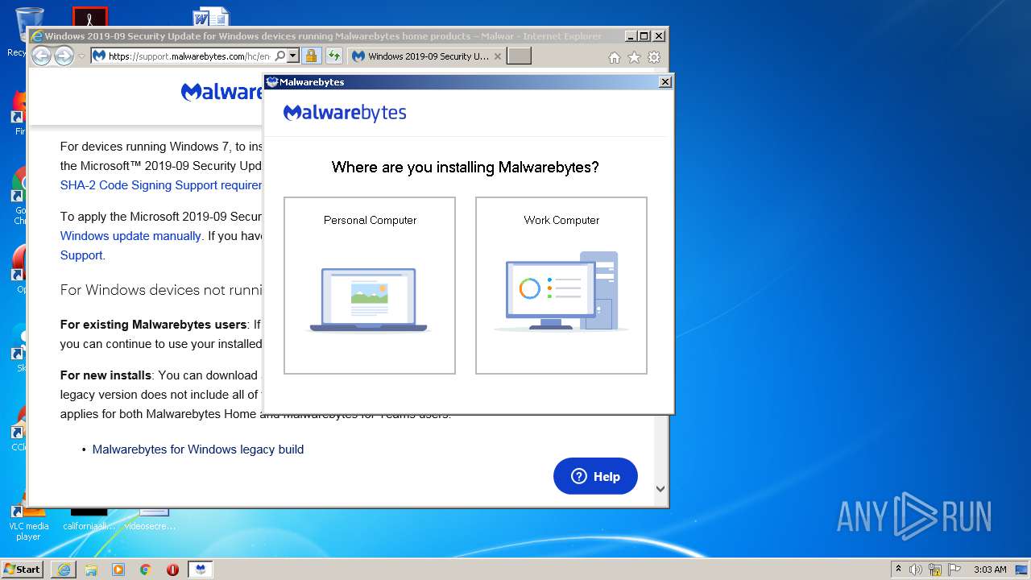Maximize the Internet Explorer window

click(644, 36)
